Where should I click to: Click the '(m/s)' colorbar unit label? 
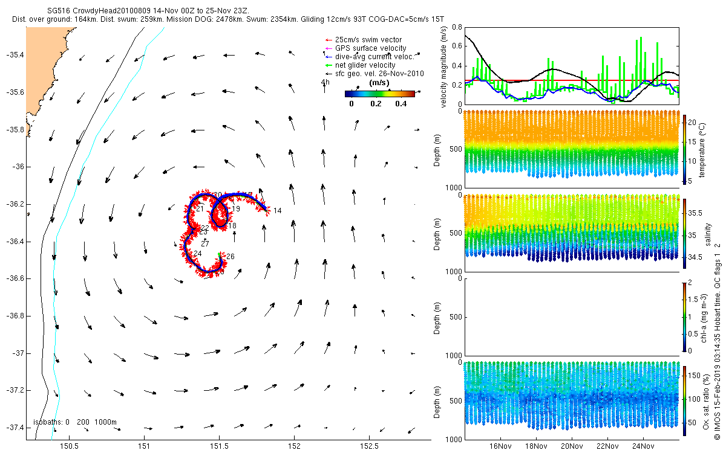pyautogui.click(x=379, y=83)
